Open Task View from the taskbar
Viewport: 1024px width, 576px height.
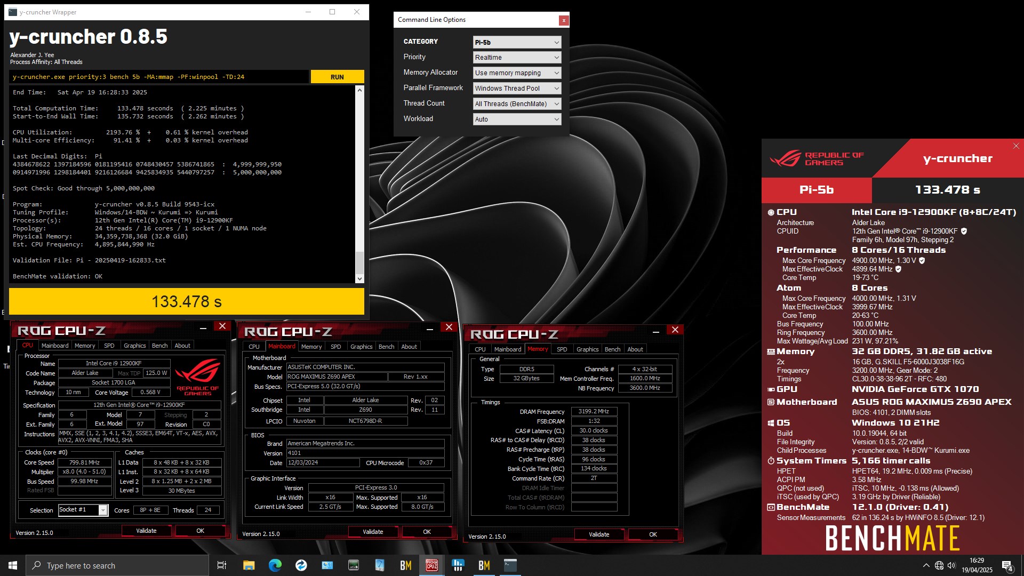point(222,565)
